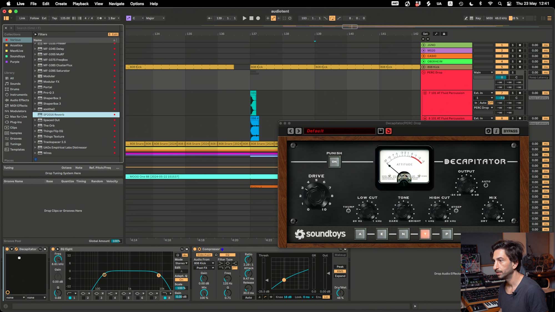Open the Create menu
This screenshot has width=555, height=312.
(x=61, y=4)
